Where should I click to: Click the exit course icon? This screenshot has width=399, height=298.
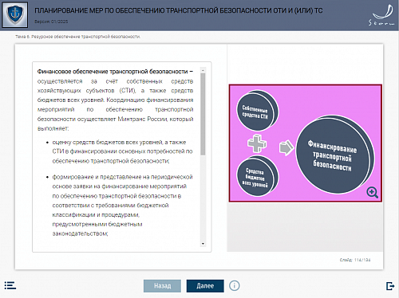pos(390,286)
